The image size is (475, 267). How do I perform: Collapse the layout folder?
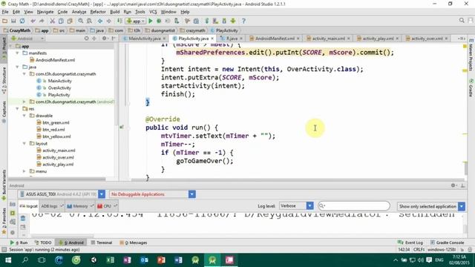[24, 143]
